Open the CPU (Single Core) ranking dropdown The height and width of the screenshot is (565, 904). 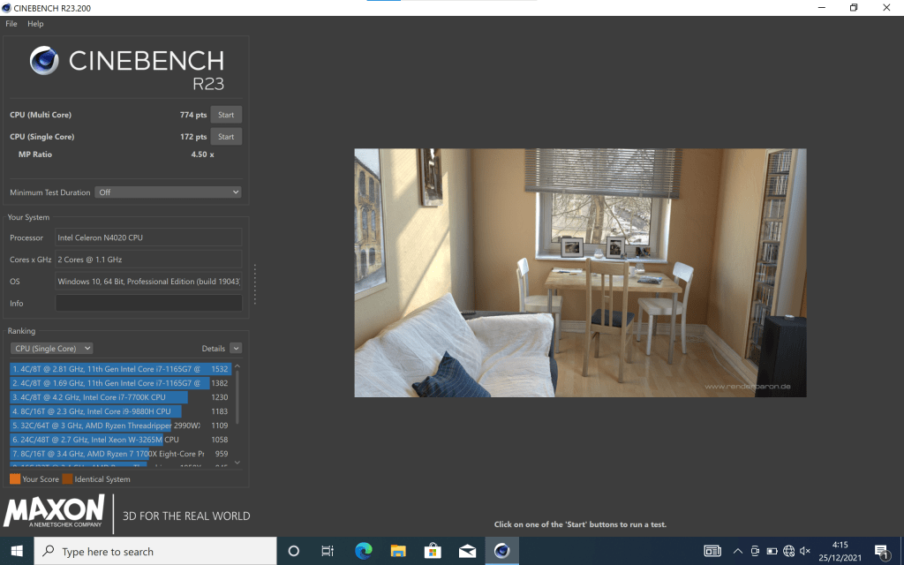click(x=52, y=348)
